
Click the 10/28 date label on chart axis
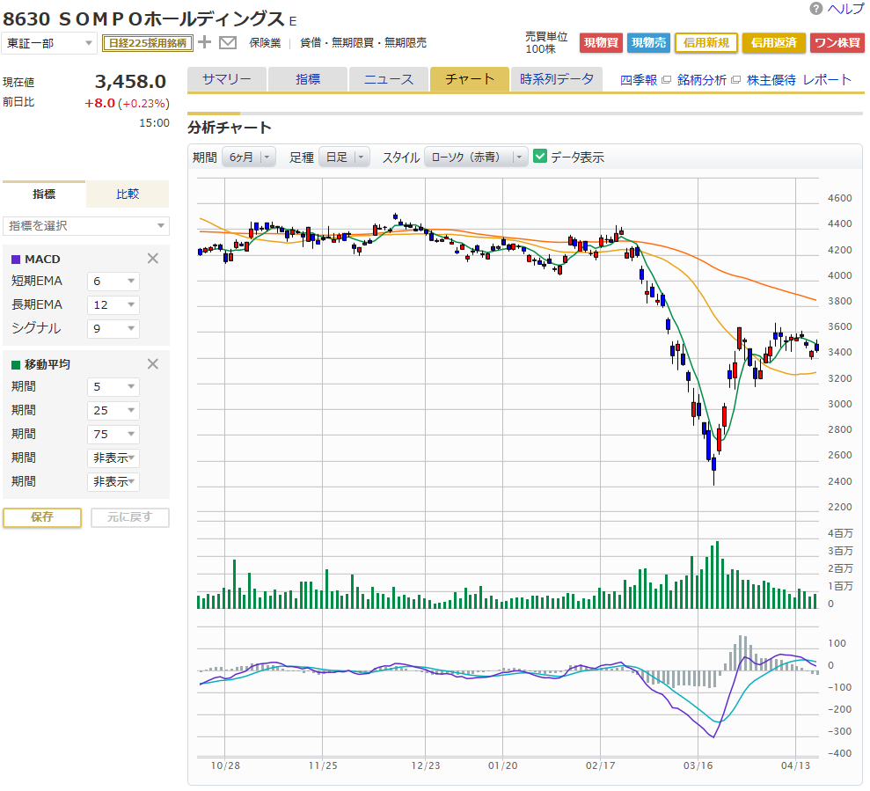click(225, 765)
